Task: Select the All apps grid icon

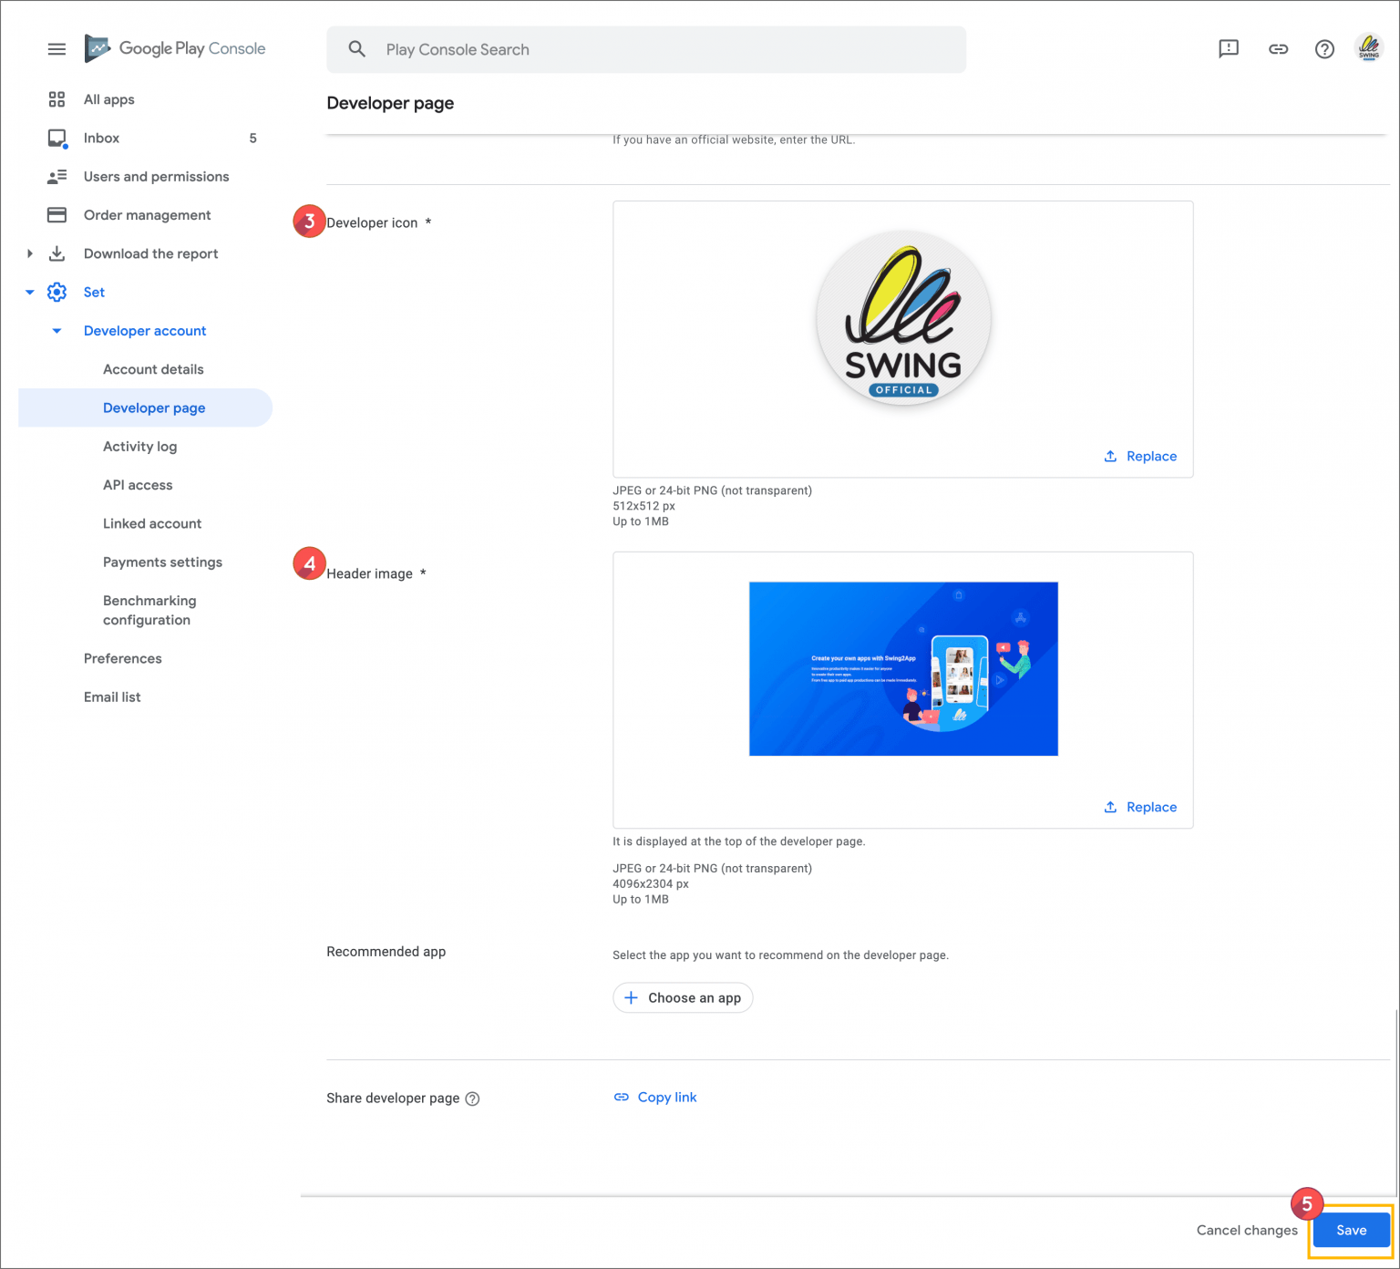Action: [x=57, y=99]
